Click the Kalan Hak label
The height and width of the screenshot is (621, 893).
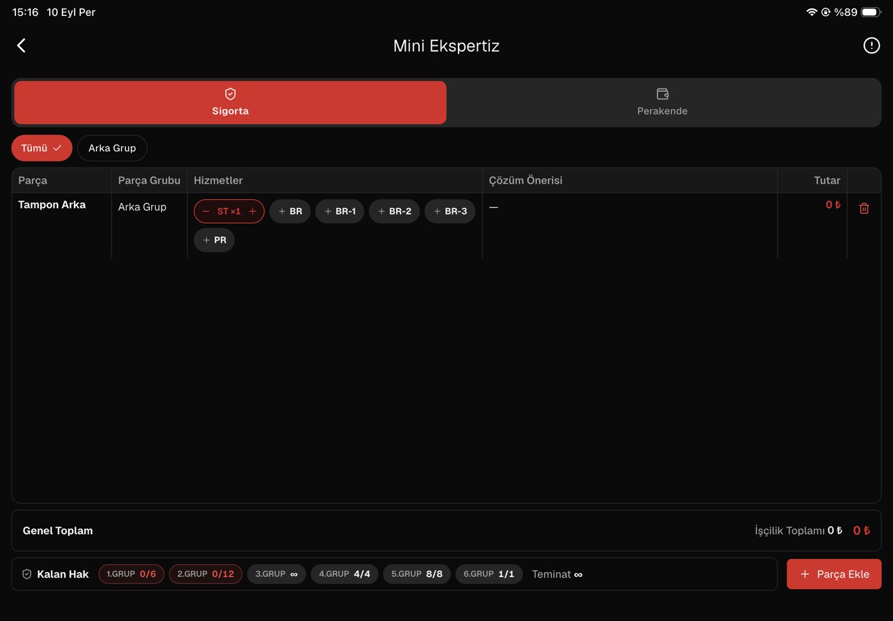click(63, 574)
